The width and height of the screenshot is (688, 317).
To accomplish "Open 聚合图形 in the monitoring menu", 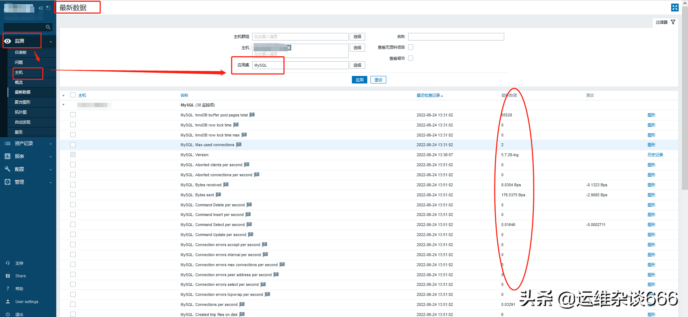I will click(x=23, y=102).
